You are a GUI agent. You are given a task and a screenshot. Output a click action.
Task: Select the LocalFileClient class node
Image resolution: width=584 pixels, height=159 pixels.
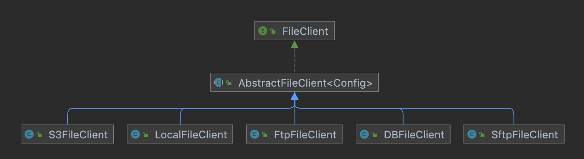pyautogui.click(x=180, y=134)
